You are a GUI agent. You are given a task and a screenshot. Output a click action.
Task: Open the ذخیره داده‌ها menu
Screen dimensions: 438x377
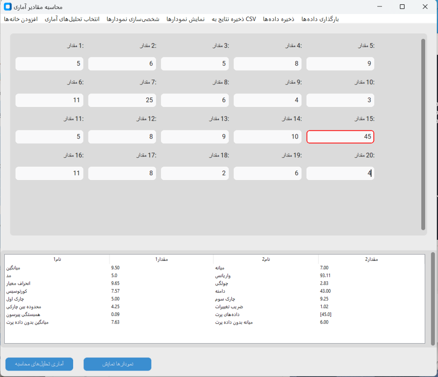(279, 19)
